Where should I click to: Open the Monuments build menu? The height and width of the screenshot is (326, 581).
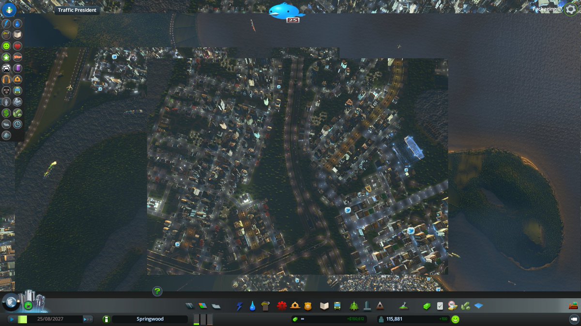coord(380,306)
